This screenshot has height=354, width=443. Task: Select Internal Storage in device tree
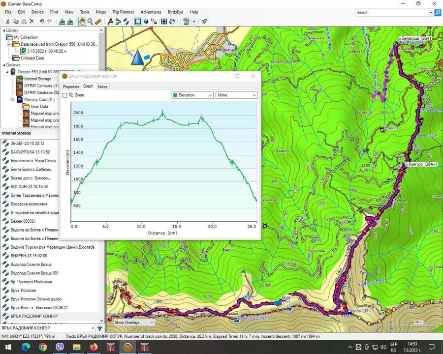[37, 79]
